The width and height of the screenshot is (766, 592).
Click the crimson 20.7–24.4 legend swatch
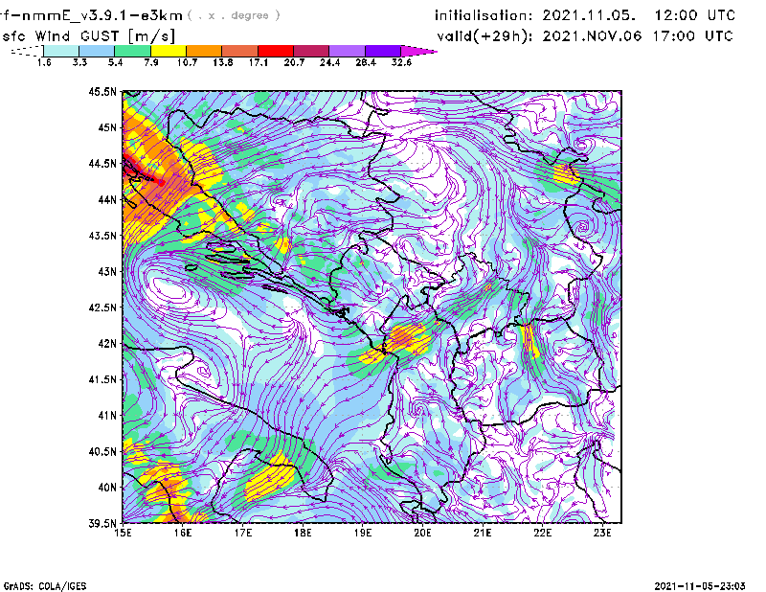[x=311, y=51]
